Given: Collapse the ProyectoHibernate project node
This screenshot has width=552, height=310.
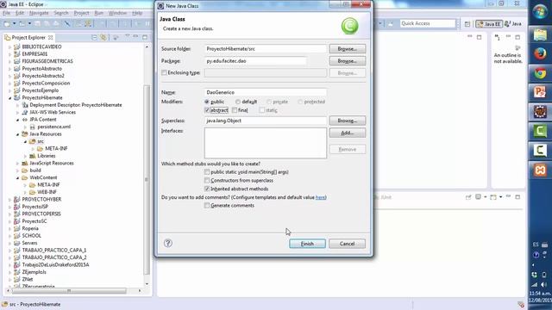Looking at the screenshot, I should point(9,98).
